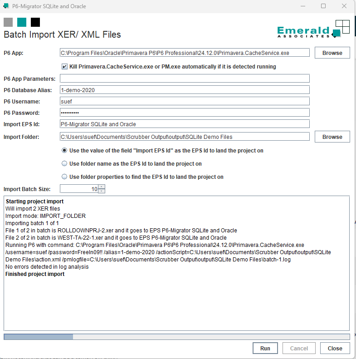Browse for the Import Folder
This screenshot has width=356, height=359.
point(332,137)
